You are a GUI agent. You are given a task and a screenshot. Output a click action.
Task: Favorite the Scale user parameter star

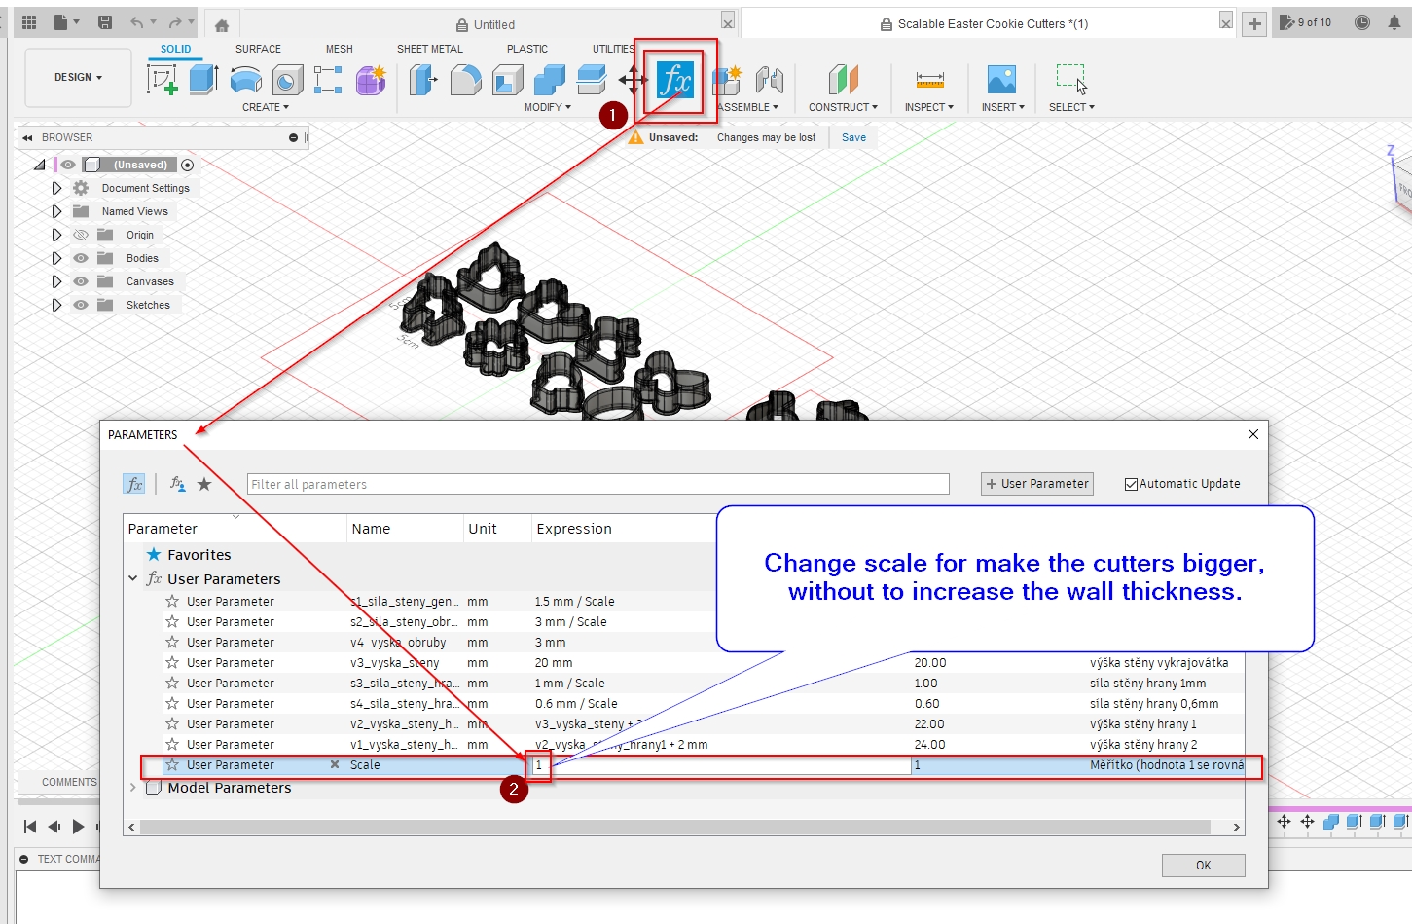[x=172, y=765]
